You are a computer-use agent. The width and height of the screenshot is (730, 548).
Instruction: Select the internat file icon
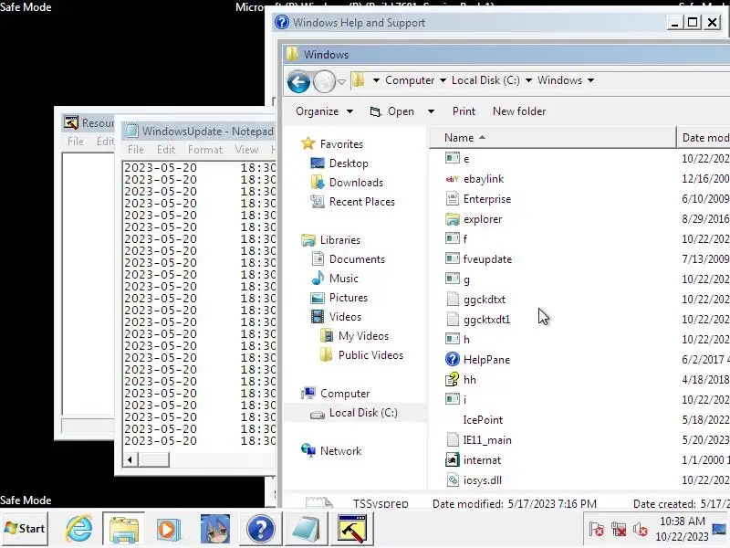coord(452,460)
